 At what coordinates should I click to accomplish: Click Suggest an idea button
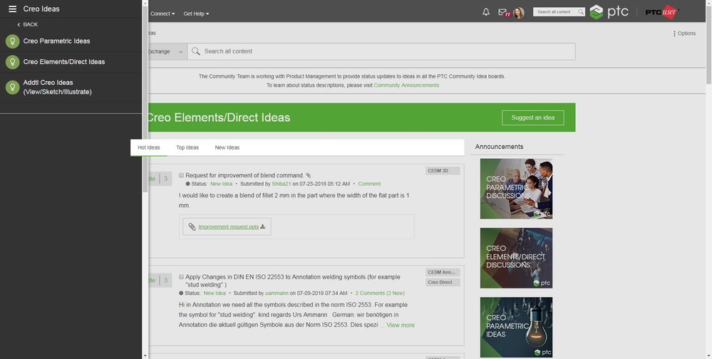[532, 118]
